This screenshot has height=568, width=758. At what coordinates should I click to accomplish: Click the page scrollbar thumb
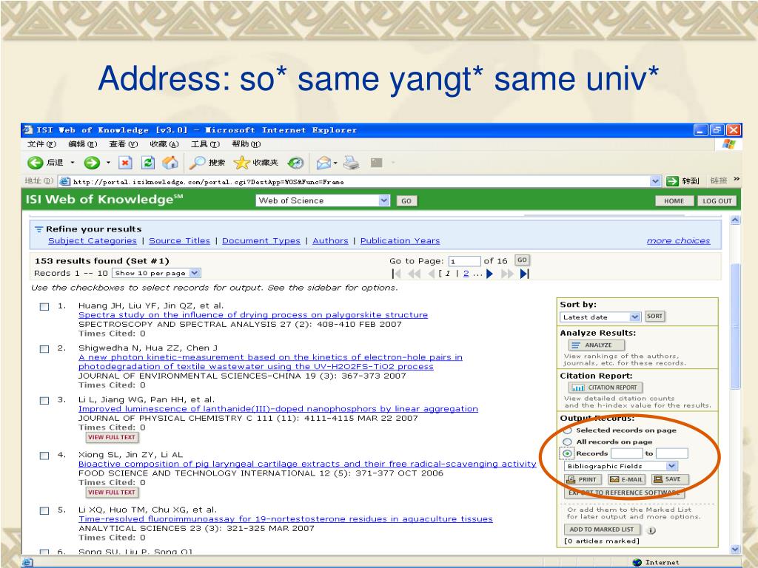tap(735, 325)
